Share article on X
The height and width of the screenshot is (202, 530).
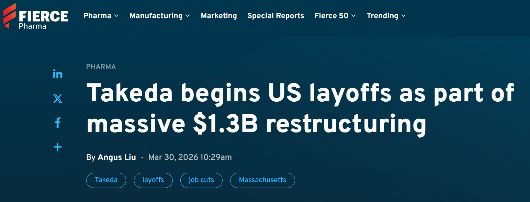coord(58,99)
